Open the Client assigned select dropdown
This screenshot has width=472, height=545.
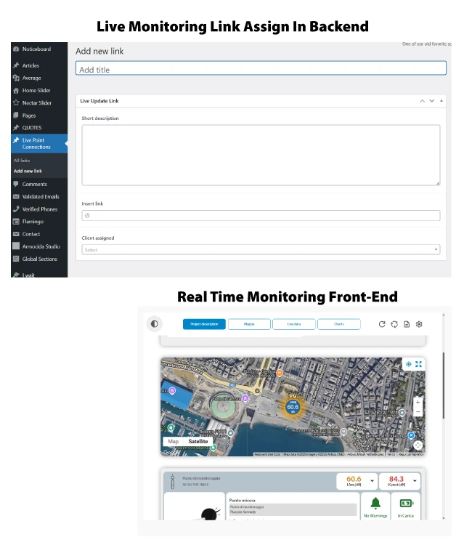261,249
